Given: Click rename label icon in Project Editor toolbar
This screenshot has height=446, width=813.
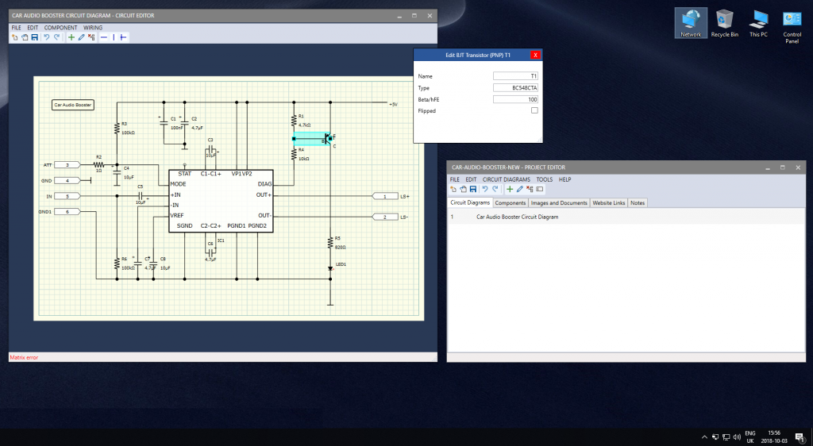Looking at the screenshot, I should coord(540,189).
